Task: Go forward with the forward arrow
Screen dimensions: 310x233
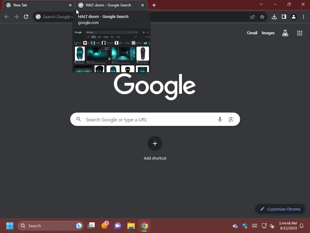Action: 16,17
